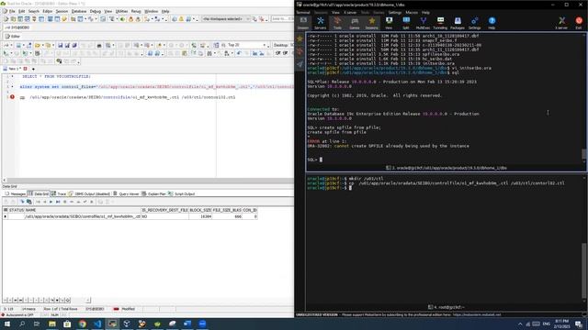Click the NAME column header in data grid

pyautogui.click(x=84, y=210)
